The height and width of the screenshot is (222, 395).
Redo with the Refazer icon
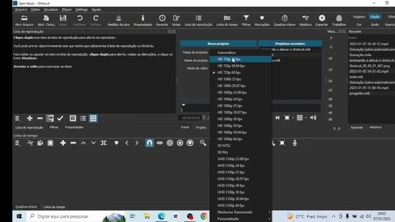click(96, 20)
